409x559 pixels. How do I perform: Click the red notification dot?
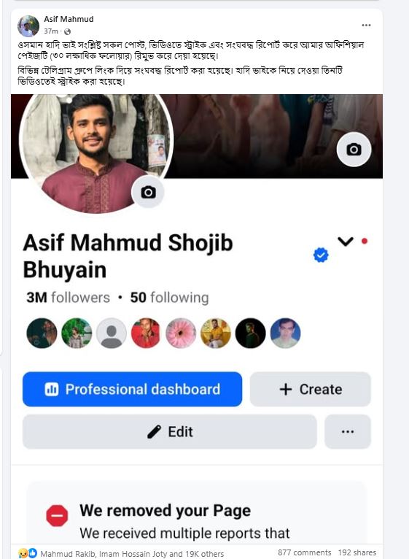pyautogui.click(x=364, y=242)
